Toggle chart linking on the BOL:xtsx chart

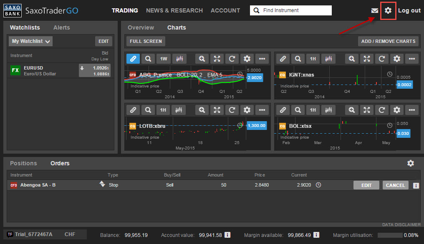tap(283, 110)
